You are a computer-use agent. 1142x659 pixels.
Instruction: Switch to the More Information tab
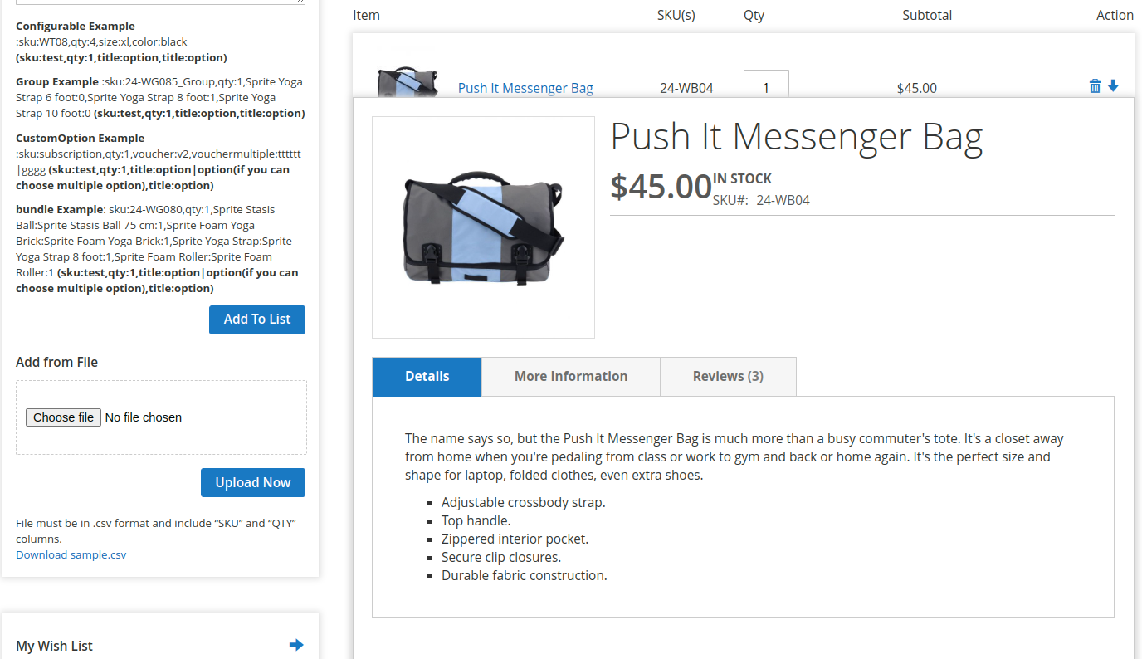click(570, 376)
